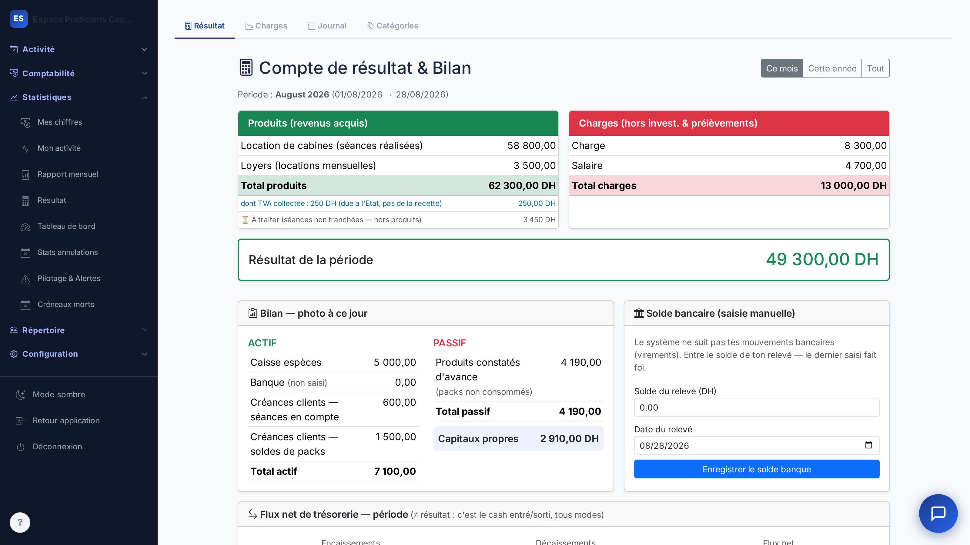The height and width of the screenshot is (545, 970).
Task: Expand the Répertoire menu chevron
Action: (144, 330)
